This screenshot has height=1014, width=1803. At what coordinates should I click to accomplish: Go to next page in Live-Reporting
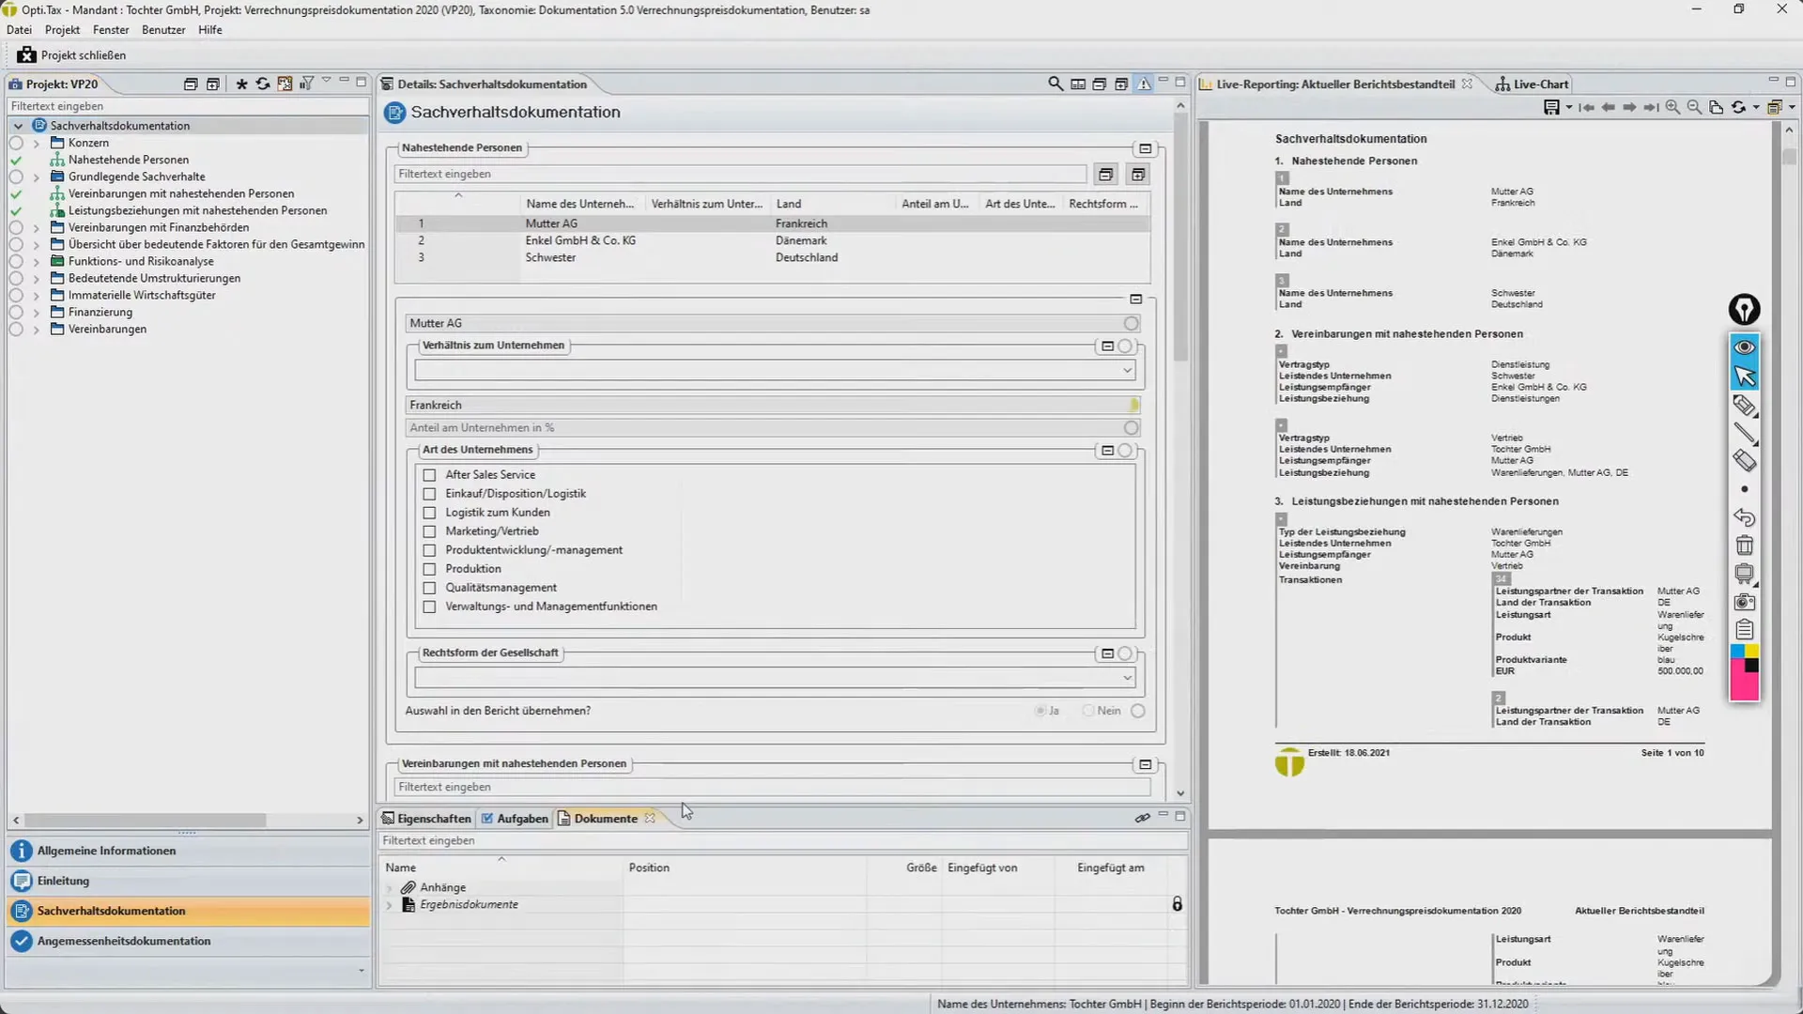coord(1629,107)
